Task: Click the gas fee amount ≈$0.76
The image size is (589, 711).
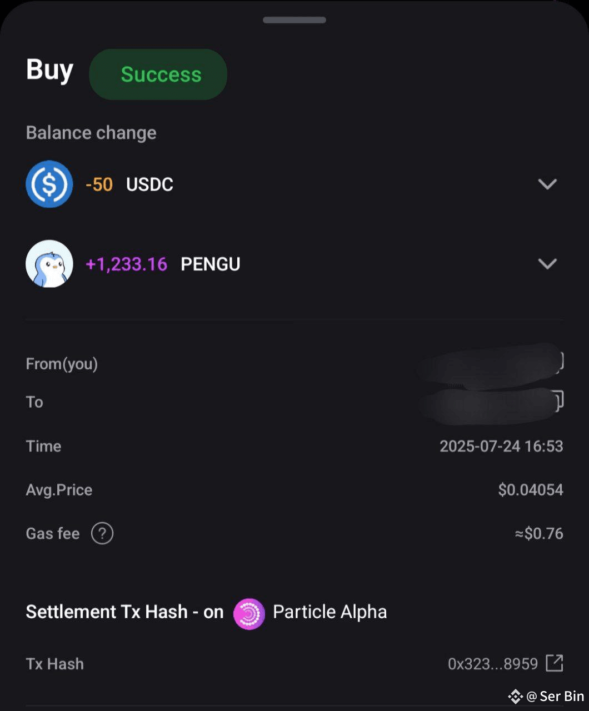Action: tap(538, 534)
